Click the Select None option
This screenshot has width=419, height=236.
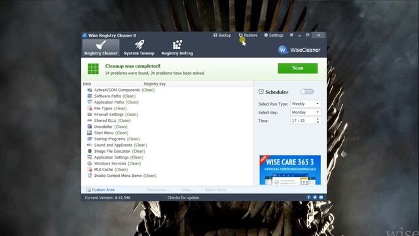pyautogui.click(x=215, y=189)
